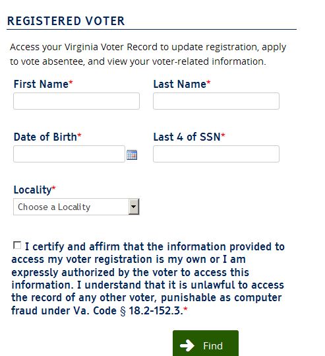Click into the Date of Birth field
325x356 pixels.
(69, 154)
